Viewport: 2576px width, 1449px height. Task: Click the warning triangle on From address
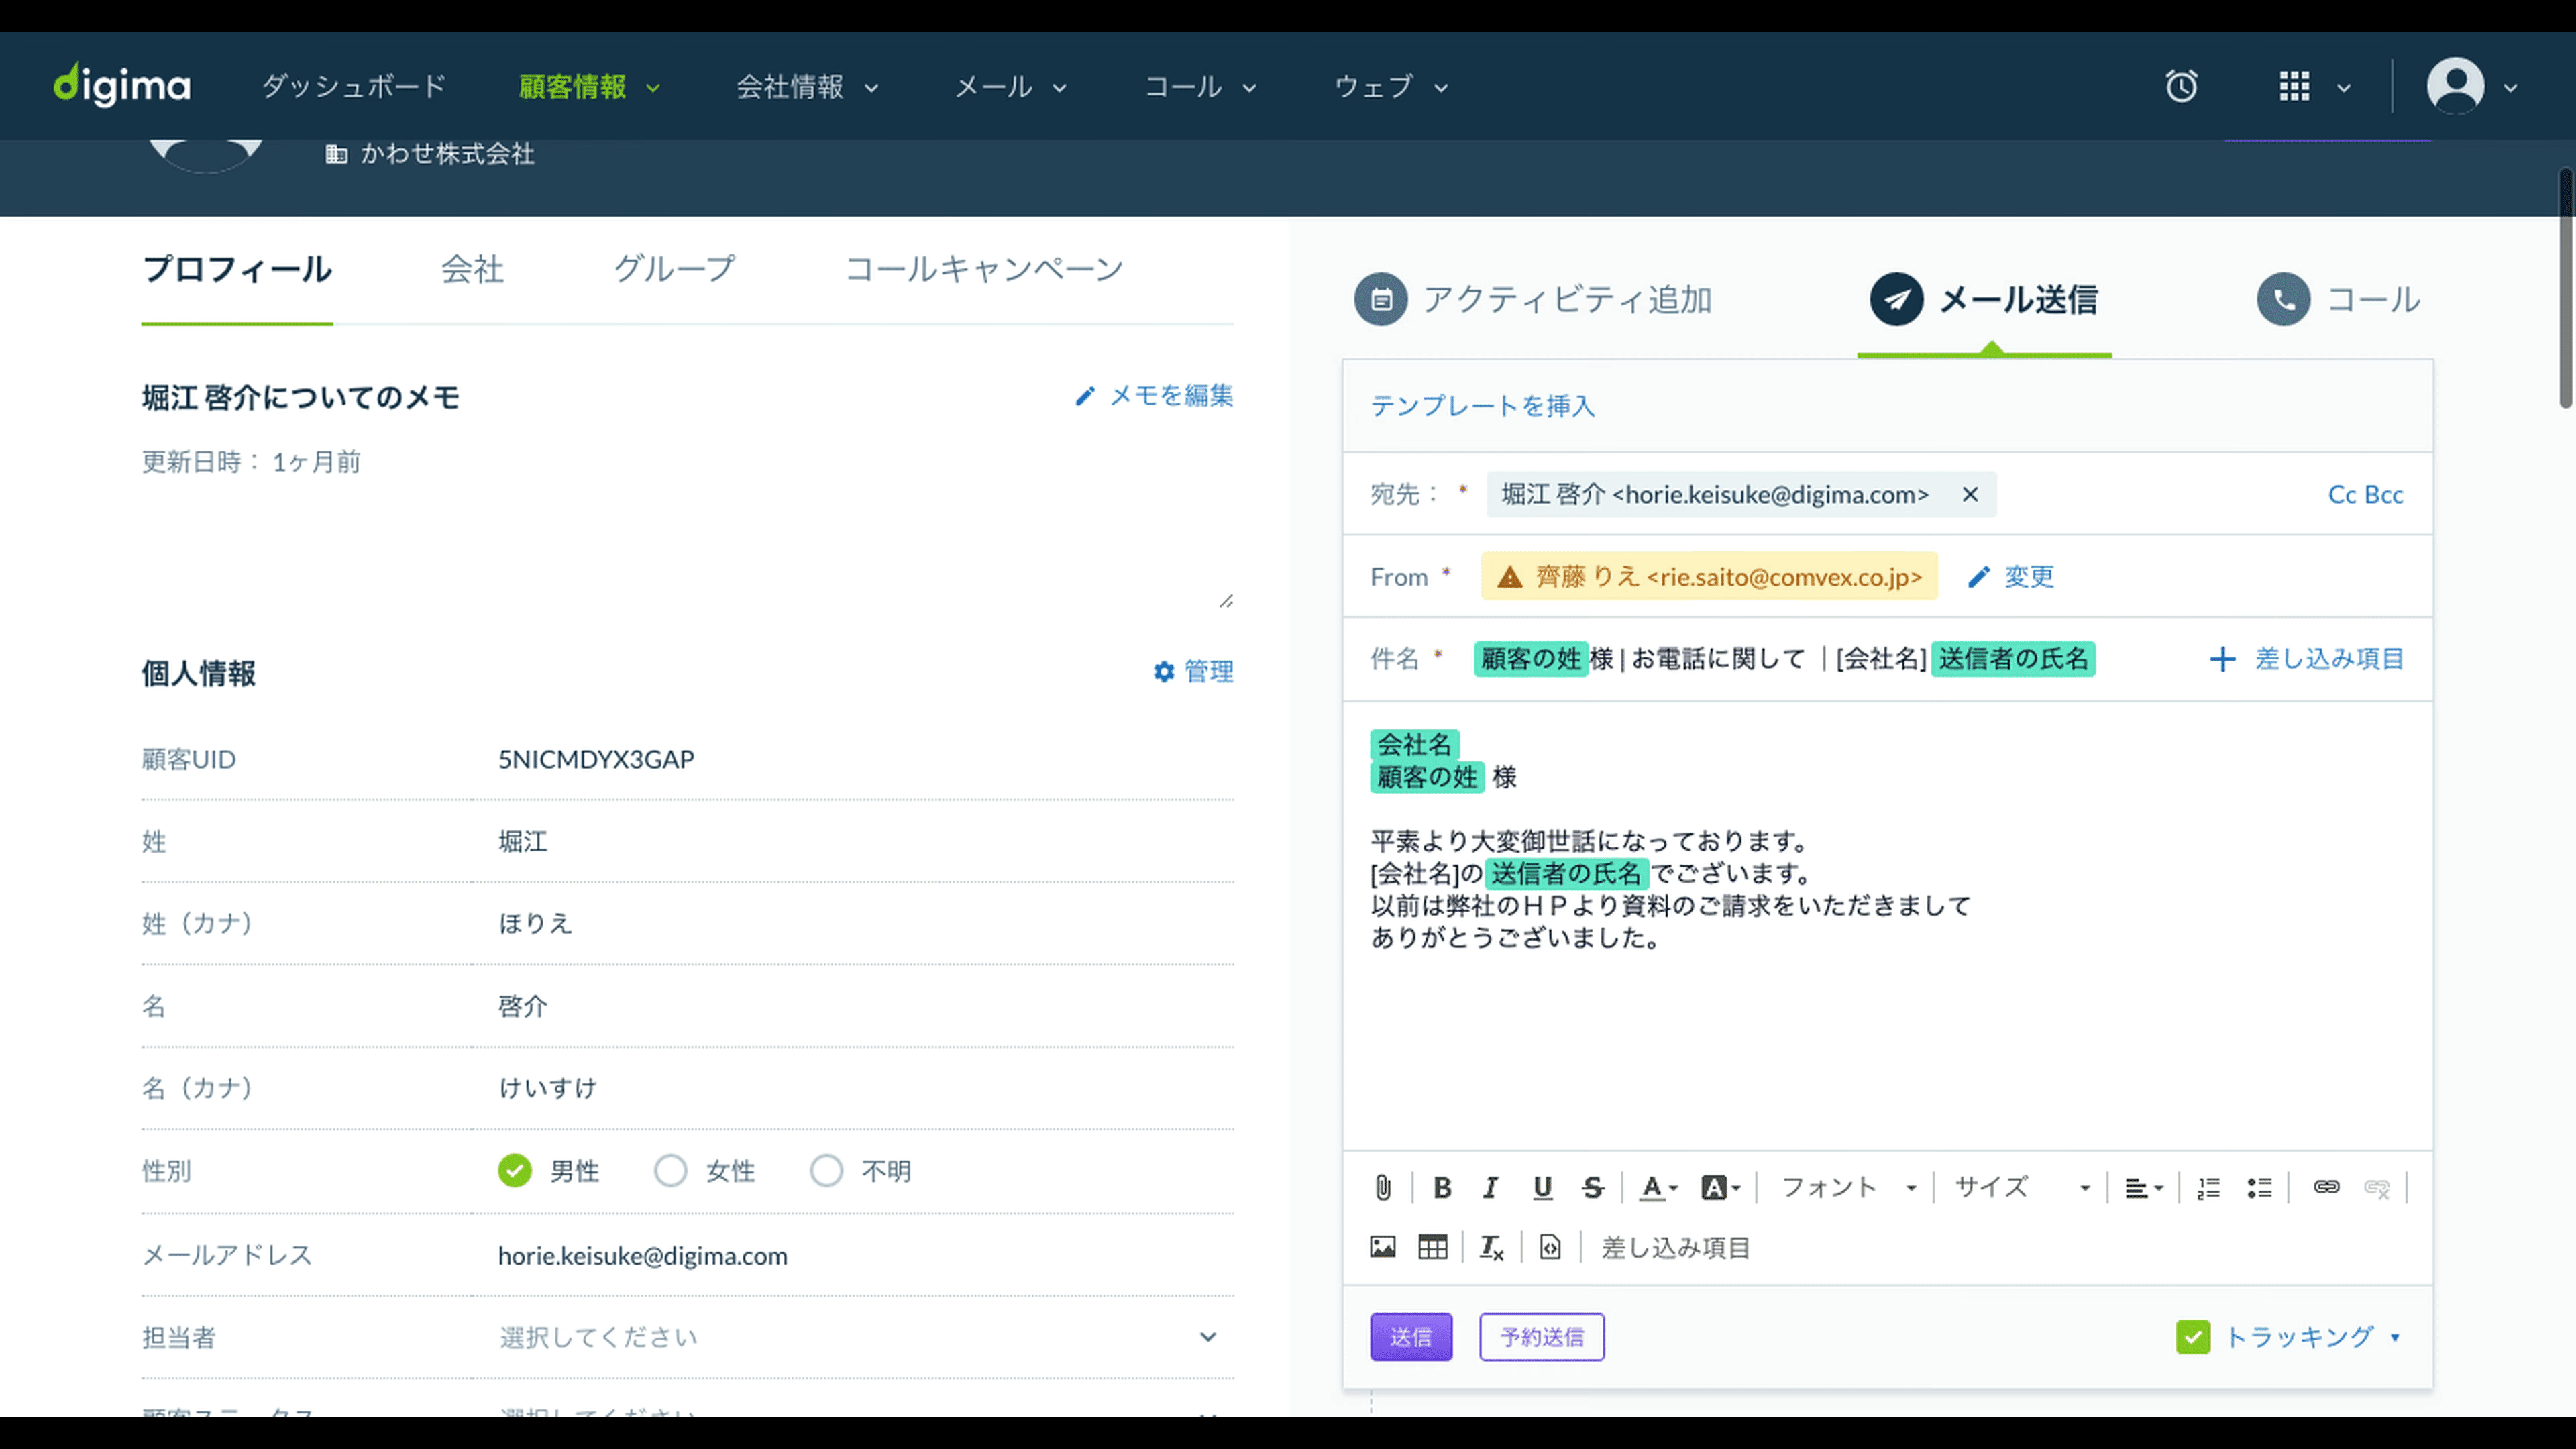(1510, 577)
